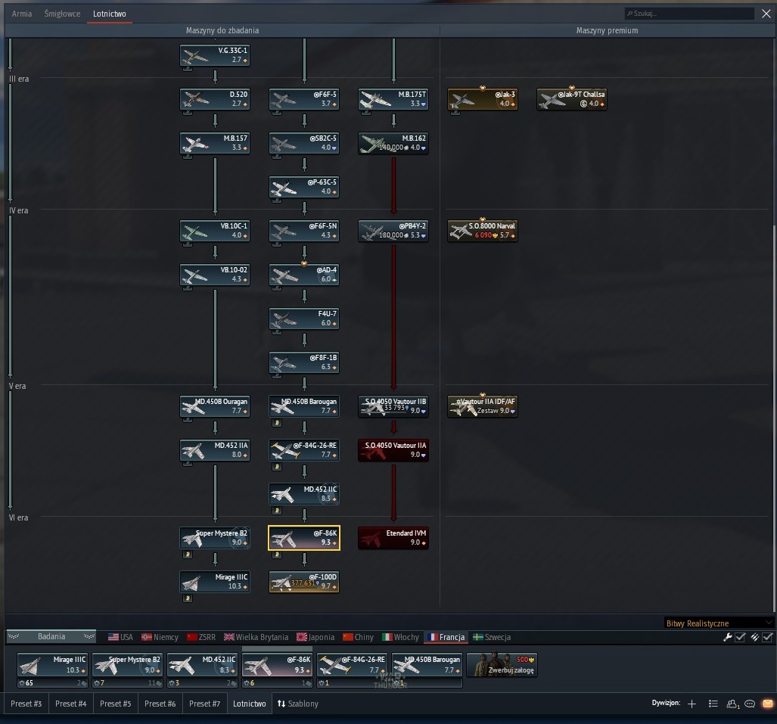Collapse the Badania panel right chevron

[89, 636]
